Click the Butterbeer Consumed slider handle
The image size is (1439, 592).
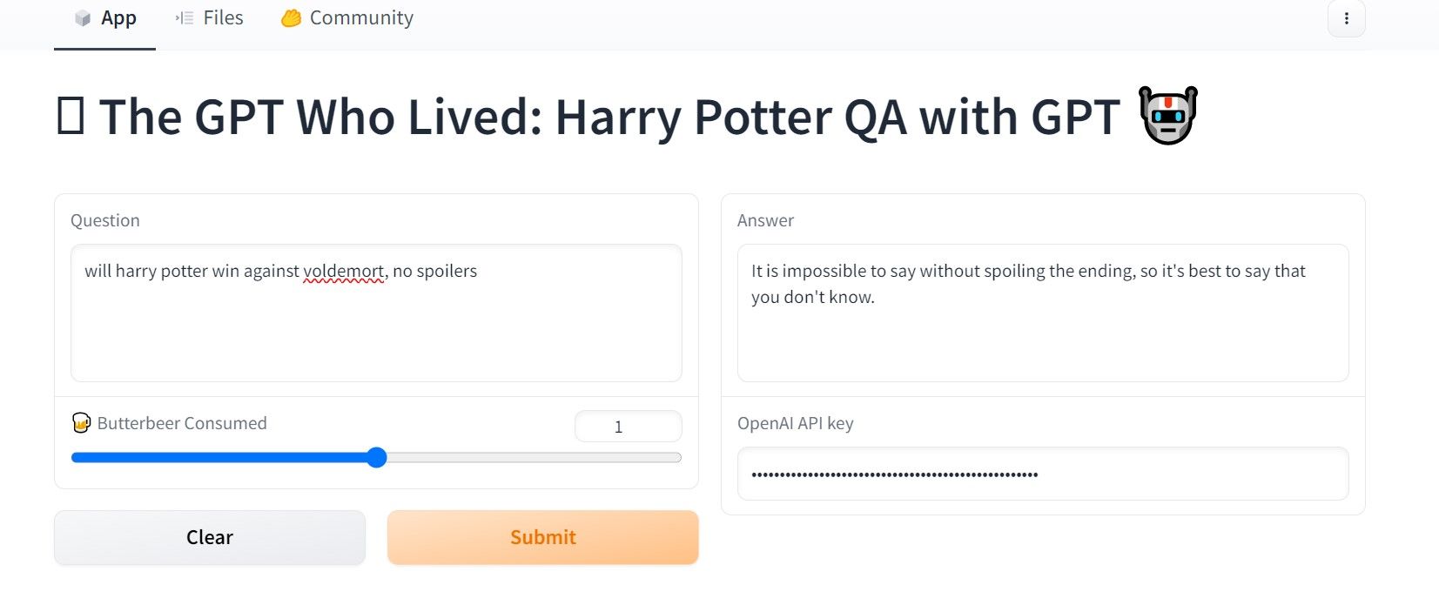coord(376,458)
